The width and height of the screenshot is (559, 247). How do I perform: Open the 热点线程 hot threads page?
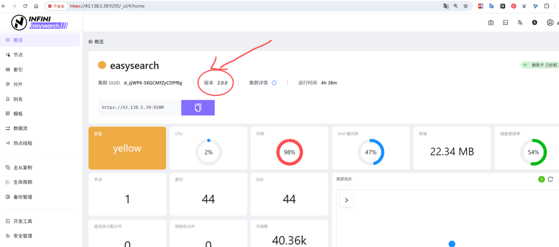click(x=40, y=144)
